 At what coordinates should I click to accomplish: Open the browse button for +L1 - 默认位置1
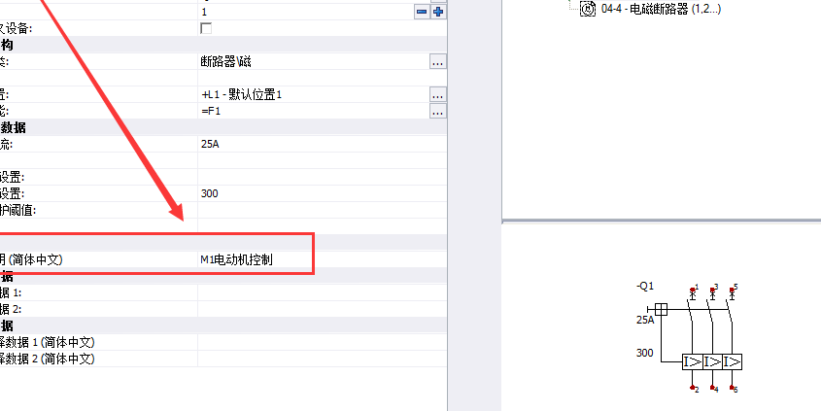(438, 95)
